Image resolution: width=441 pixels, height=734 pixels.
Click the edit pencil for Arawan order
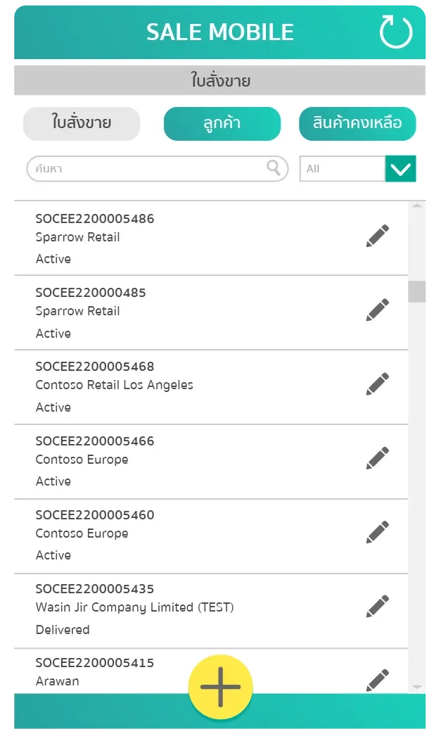pos(377,679)
